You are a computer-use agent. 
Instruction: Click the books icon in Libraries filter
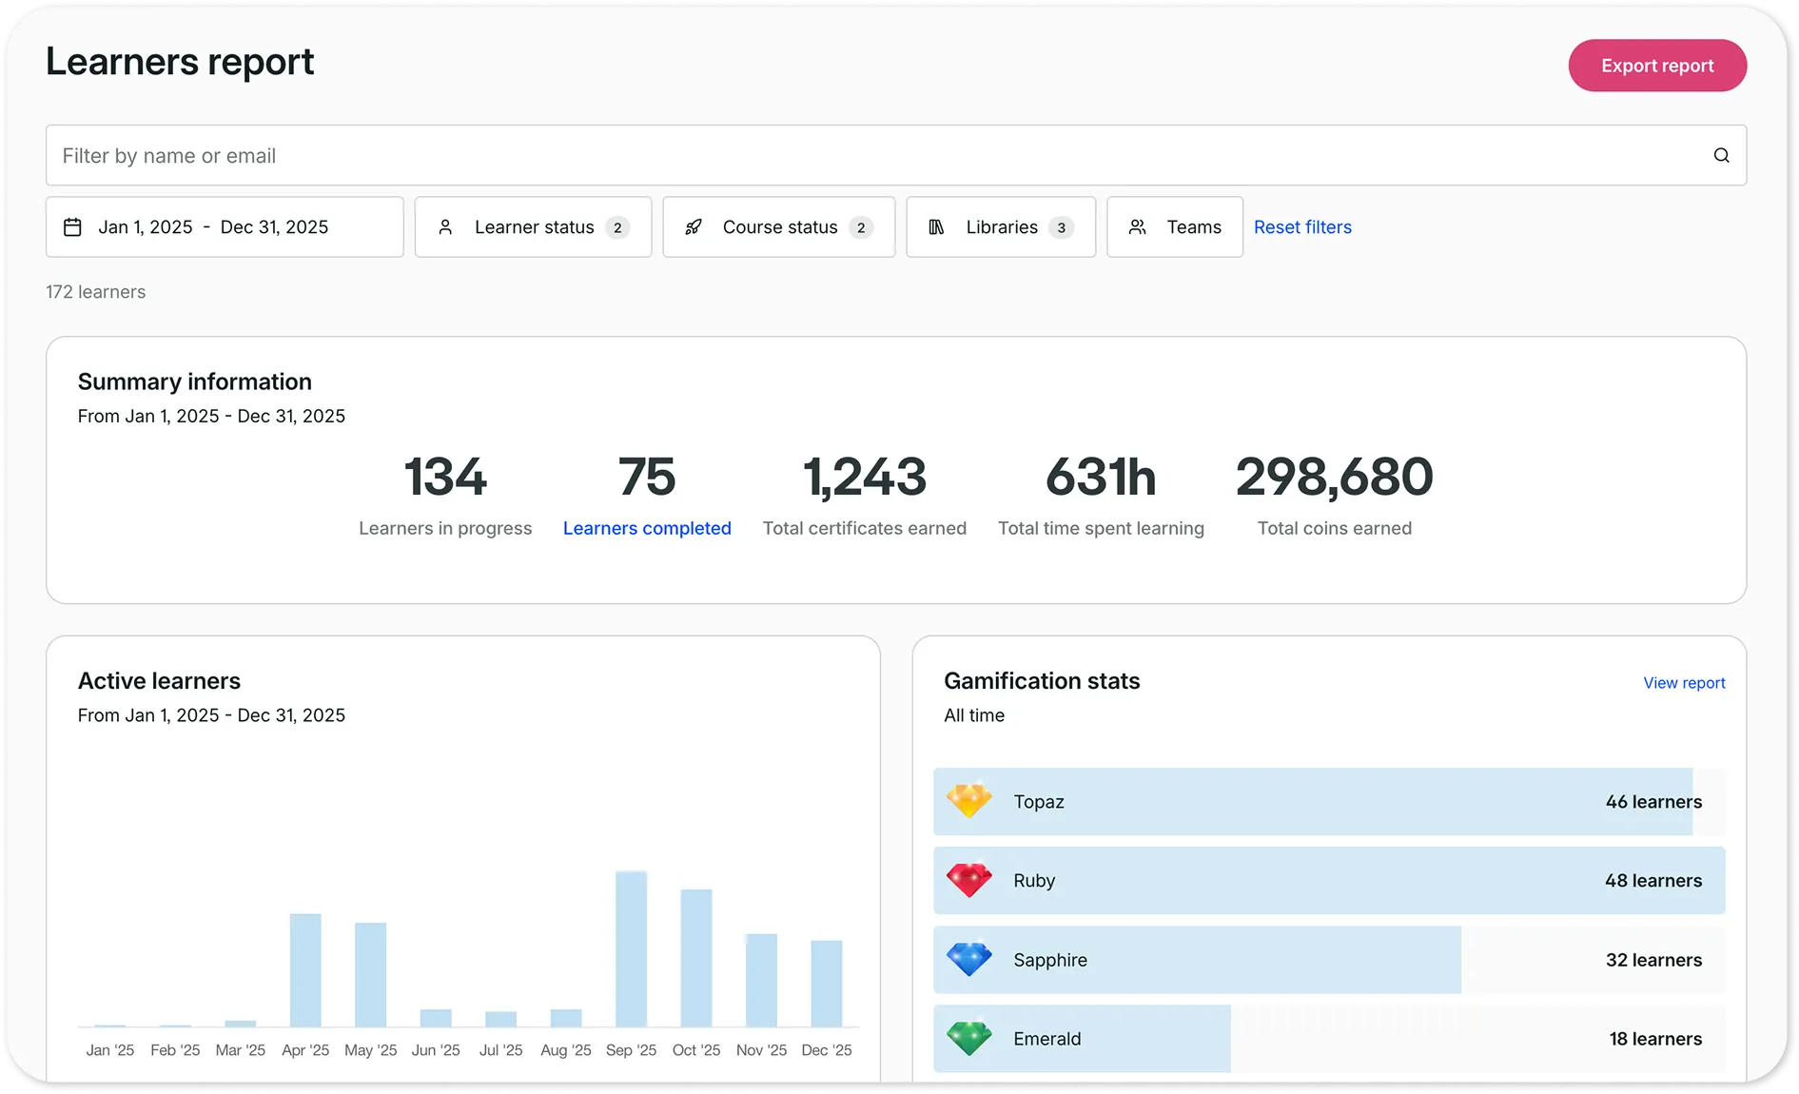pyautogui.click(x=936, y=227)
